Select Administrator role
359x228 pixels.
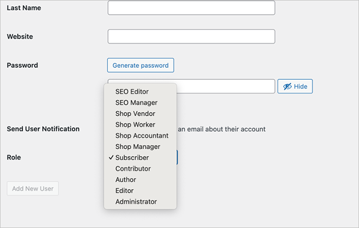(x=136, y=201)
